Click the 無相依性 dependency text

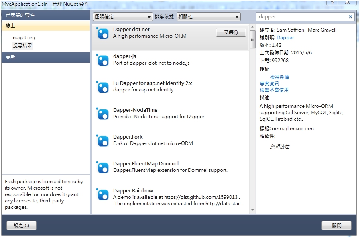pos(279,146)
